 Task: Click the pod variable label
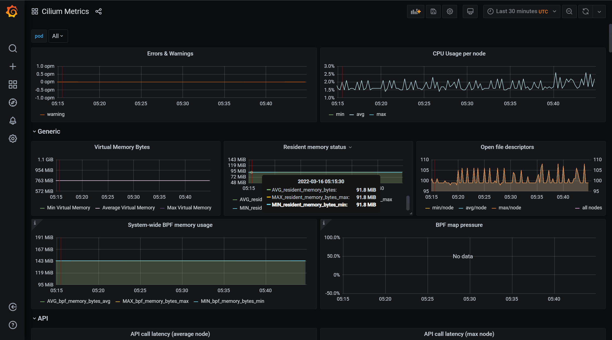(x=39, y=36)
